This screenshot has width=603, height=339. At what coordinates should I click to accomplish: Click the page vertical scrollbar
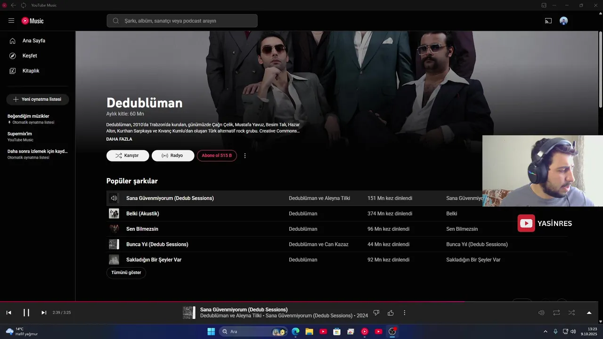(x=600, y=70)
